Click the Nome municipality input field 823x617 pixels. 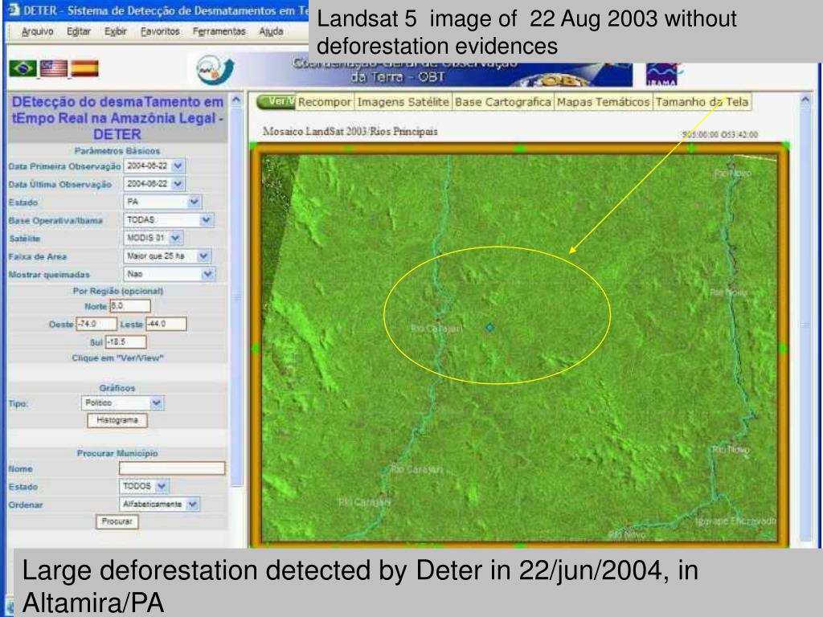coord(172,468)
